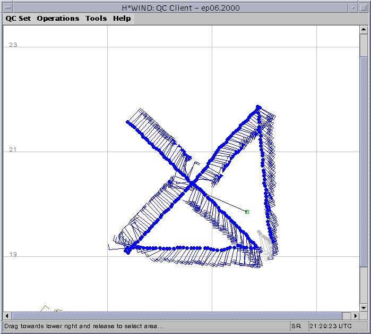
Task: Click the horizontal scrollbar left arrow
Action: (7, 315)
